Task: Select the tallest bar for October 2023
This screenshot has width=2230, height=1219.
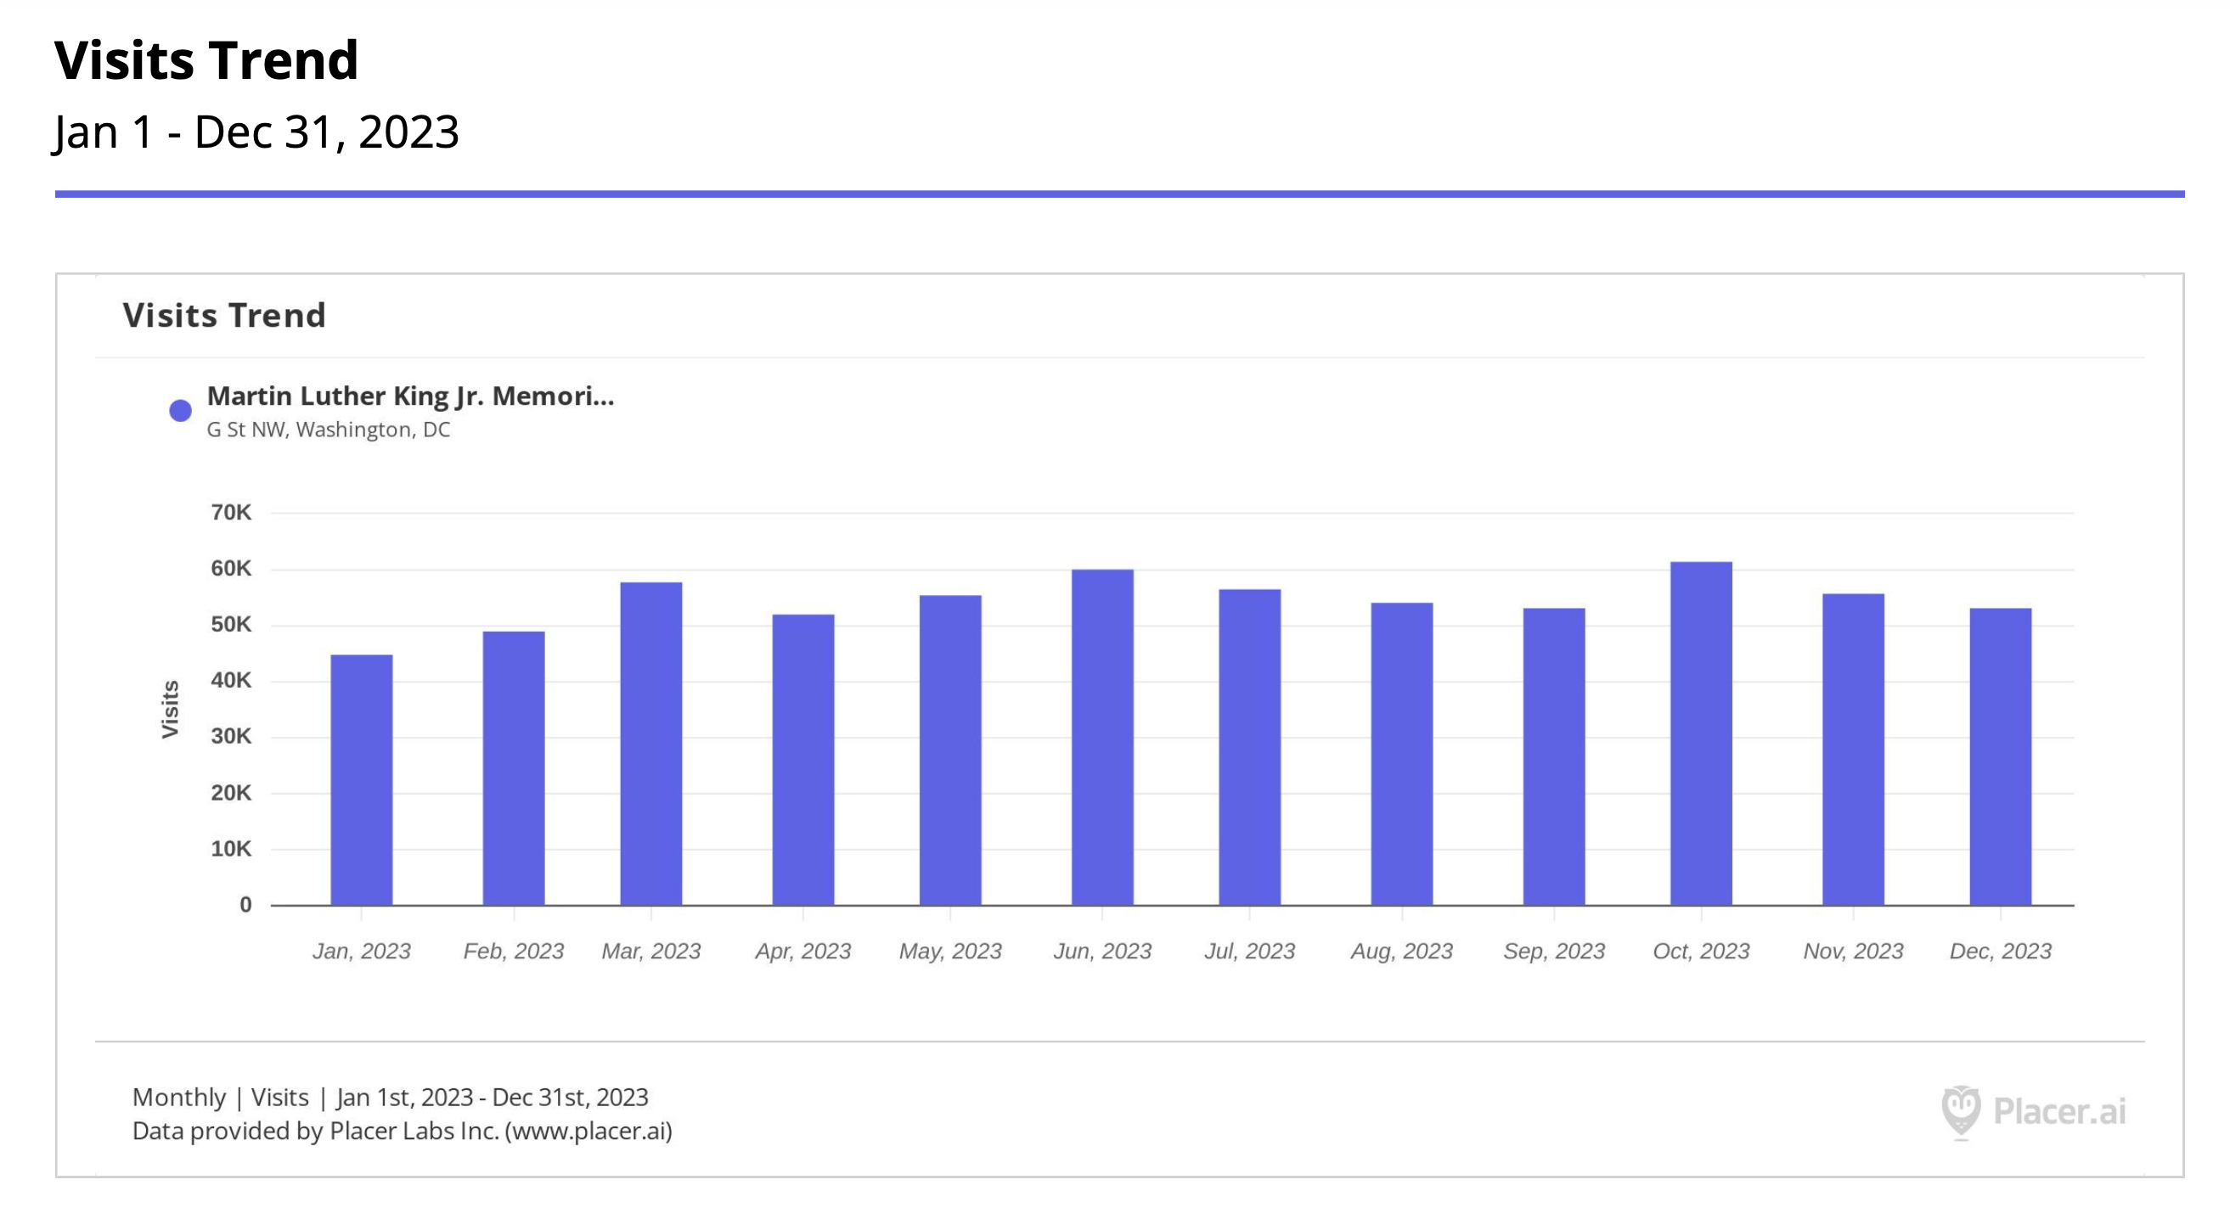Action: point(1701,733)
